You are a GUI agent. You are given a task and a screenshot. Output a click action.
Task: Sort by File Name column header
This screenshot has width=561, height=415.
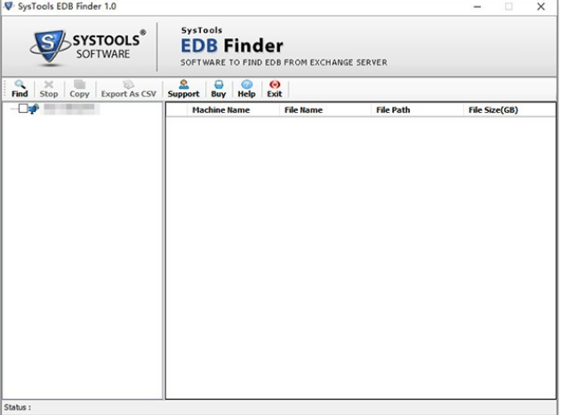coord(303,110)
